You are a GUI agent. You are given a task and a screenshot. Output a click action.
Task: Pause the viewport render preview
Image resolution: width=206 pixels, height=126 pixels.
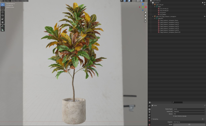[x=146, y=1]
